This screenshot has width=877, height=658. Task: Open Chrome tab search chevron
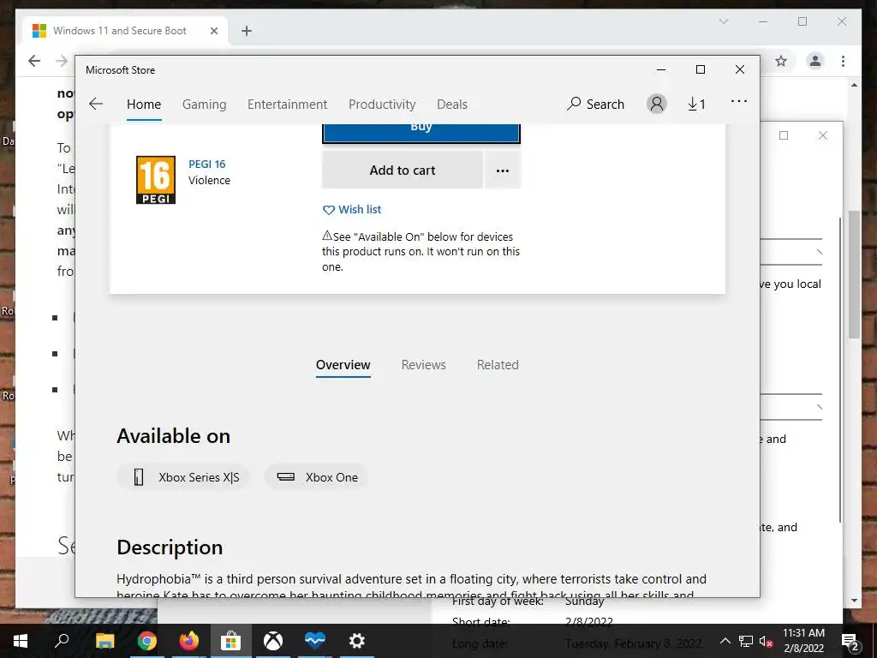click(x=723, y=21)
